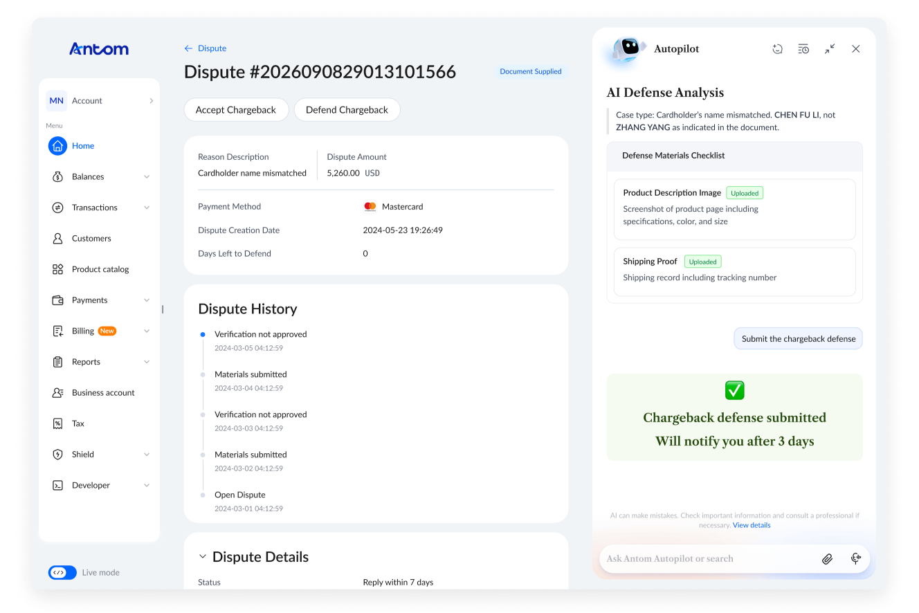Viewport: 919px width, 613px height.
Task: Start a new Autopilot chat session
Action: click(x=777, y=49)
